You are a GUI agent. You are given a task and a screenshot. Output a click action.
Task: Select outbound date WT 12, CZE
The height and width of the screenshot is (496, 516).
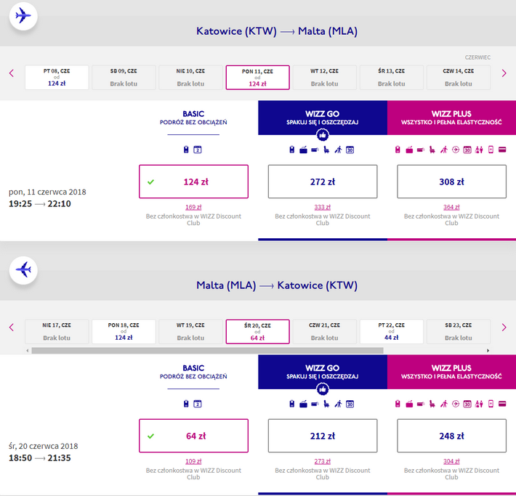coord(324,77)
